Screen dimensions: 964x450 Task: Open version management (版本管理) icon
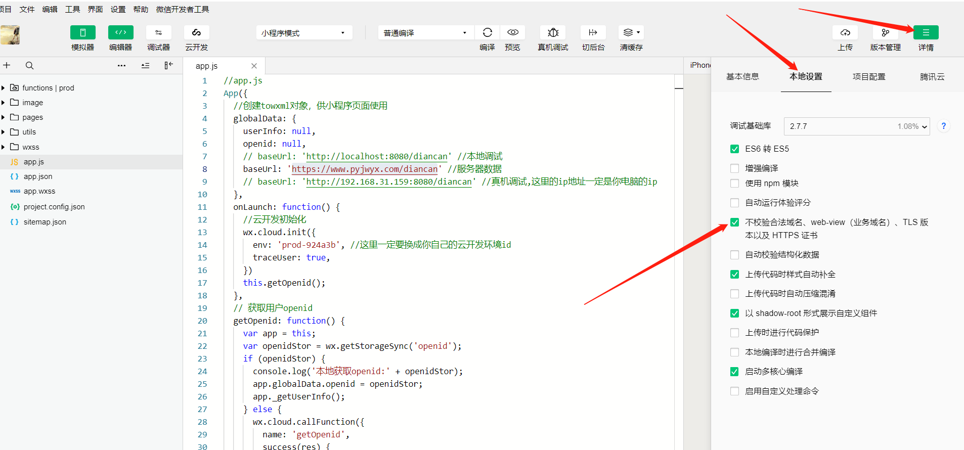click(x=886, y=32)
